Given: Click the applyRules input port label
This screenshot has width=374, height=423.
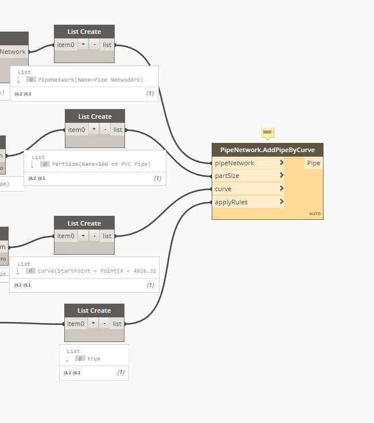Looking at the screenshot, I should (x=231, y=202).
